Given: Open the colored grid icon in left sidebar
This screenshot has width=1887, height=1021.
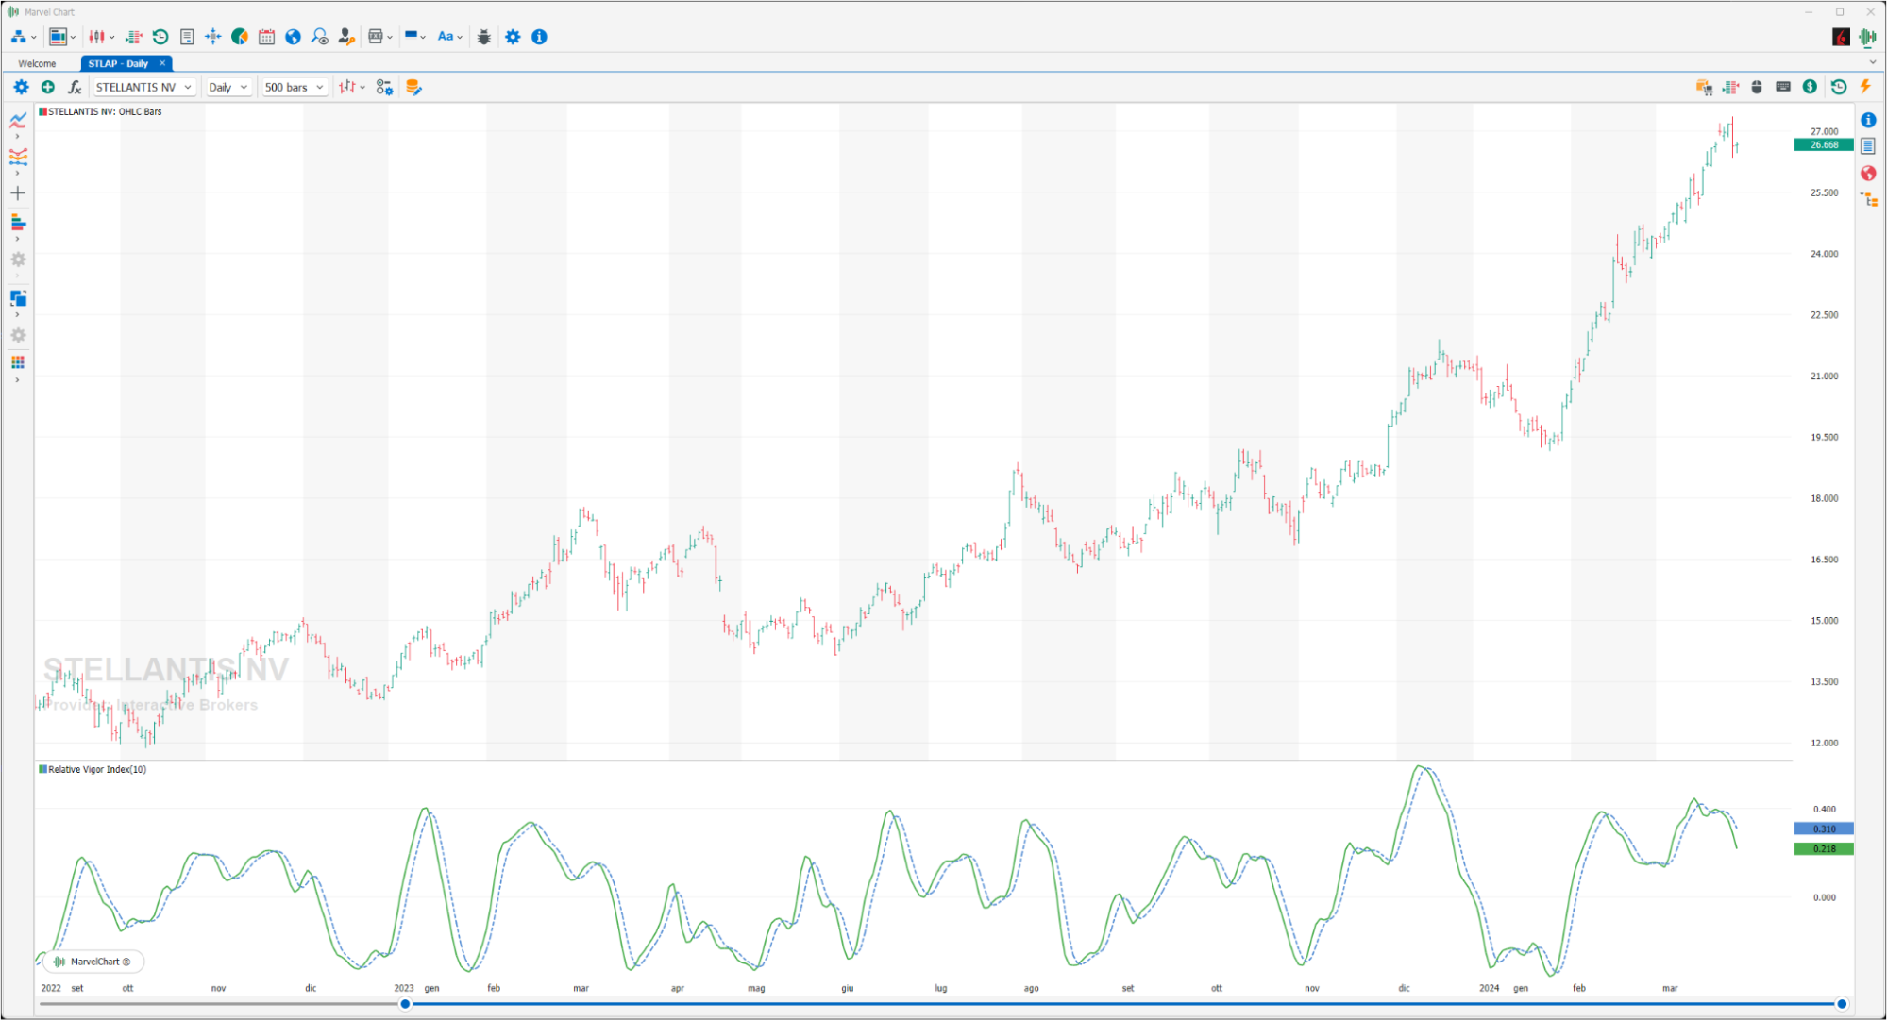Looking at the screenshot, I should (x=18, y=362).
